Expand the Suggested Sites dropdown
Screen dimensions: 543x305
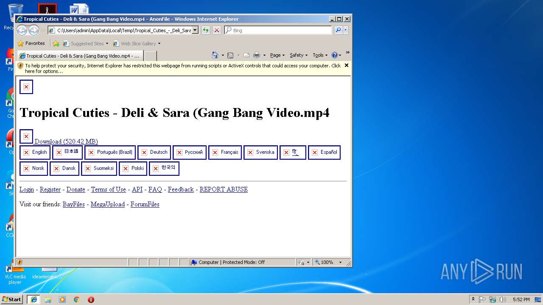tap(107, 44)
